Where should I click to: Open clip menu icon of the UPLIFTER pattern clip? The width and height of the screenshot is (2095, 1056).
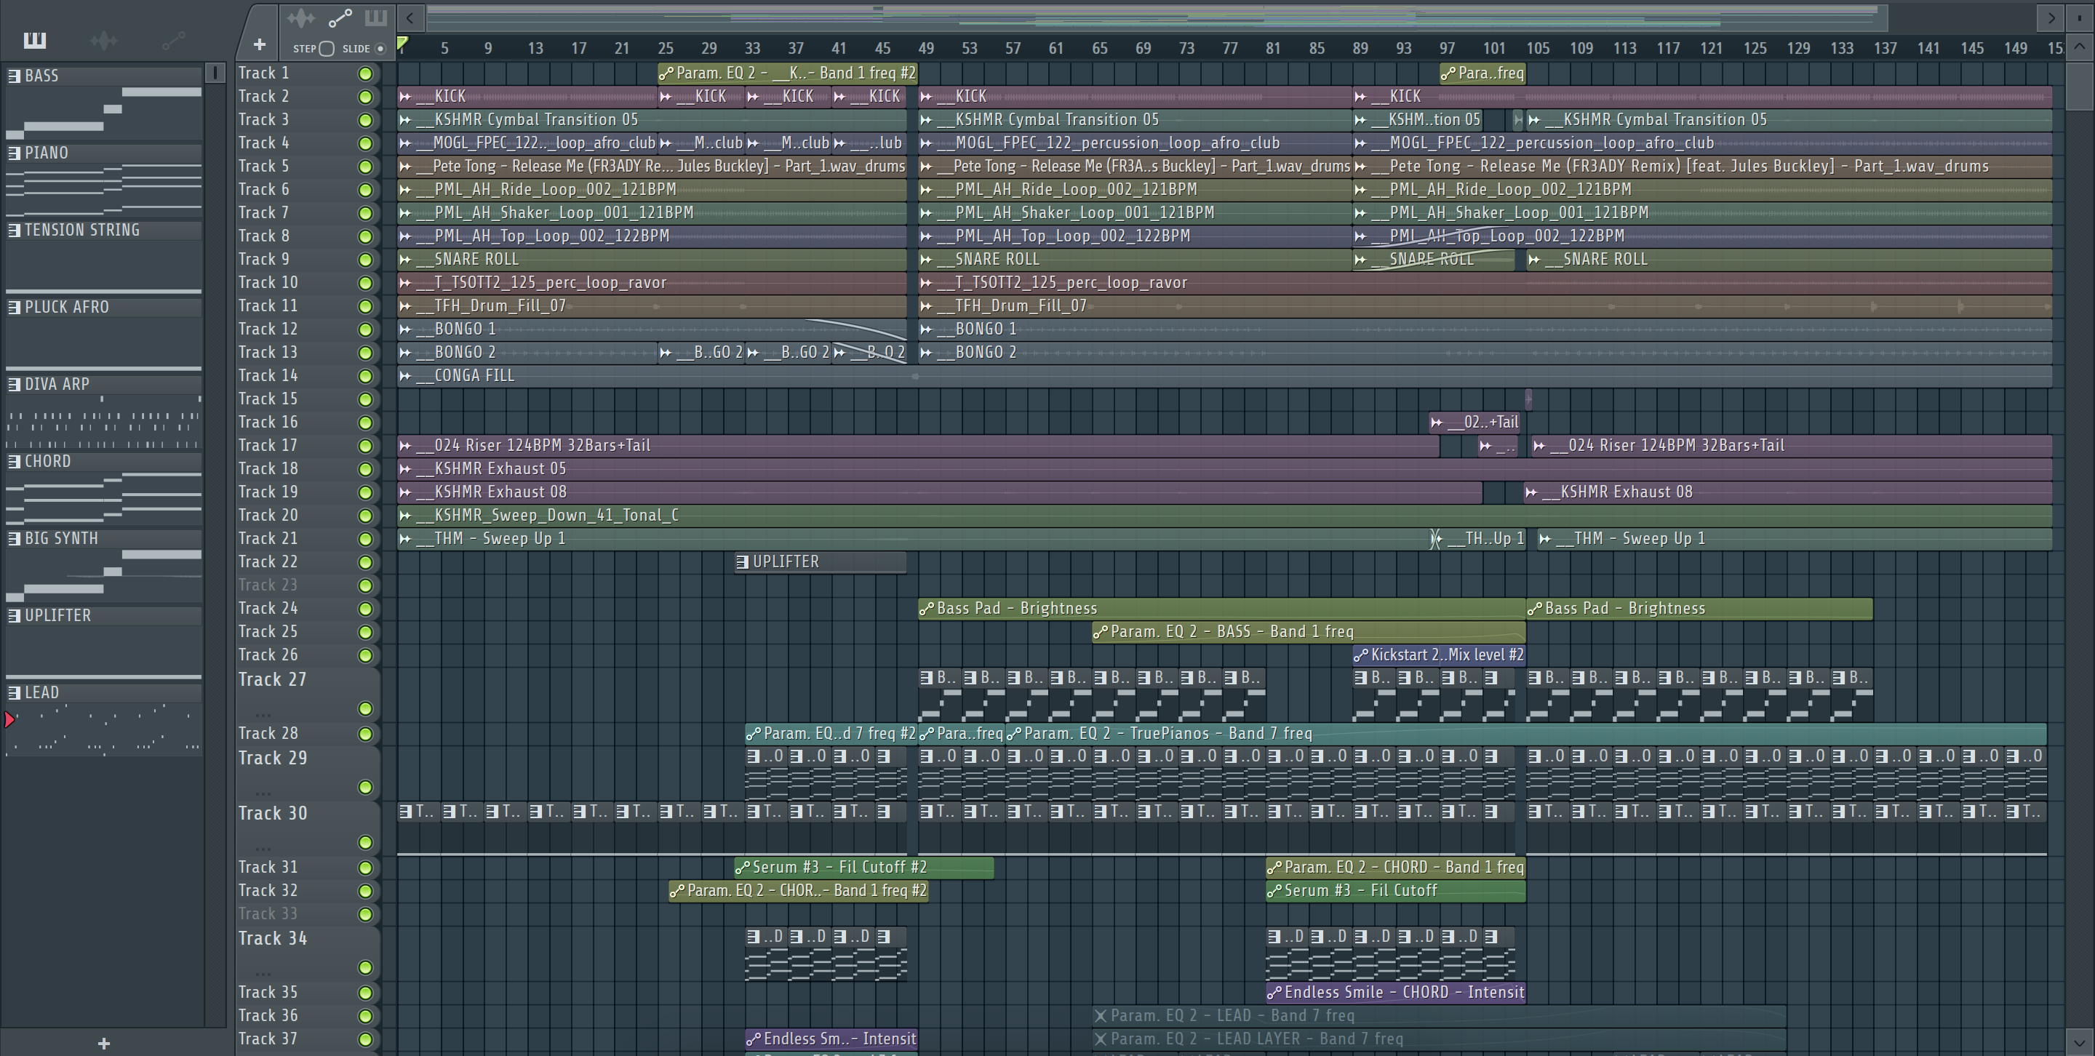coord(742,561)
